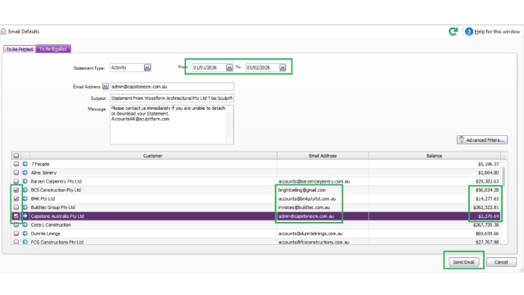Viewport: 524px width, 295px height.
Task: Tick the Aline Joinery checkbox
Action: [16, 173]
